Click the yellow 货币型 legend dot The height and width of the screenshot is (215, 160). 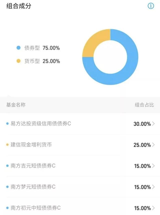pyautogui.click(x=18, y=61)
